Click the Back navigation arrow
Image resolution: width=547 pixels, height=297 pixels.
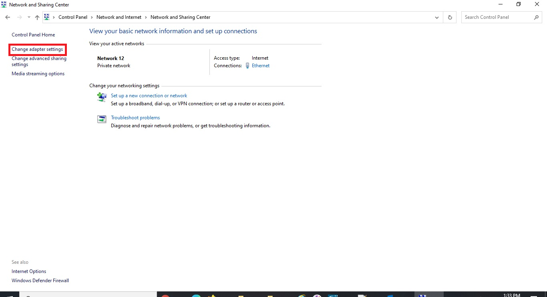[x=8, y=17]
